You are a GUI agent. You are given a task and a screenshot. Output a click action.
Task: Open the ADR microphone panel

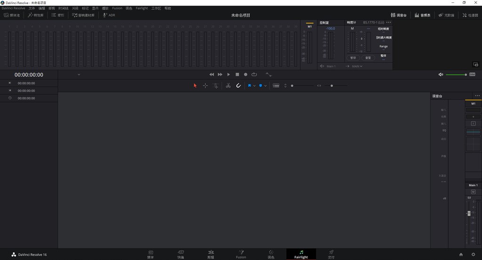109,15
